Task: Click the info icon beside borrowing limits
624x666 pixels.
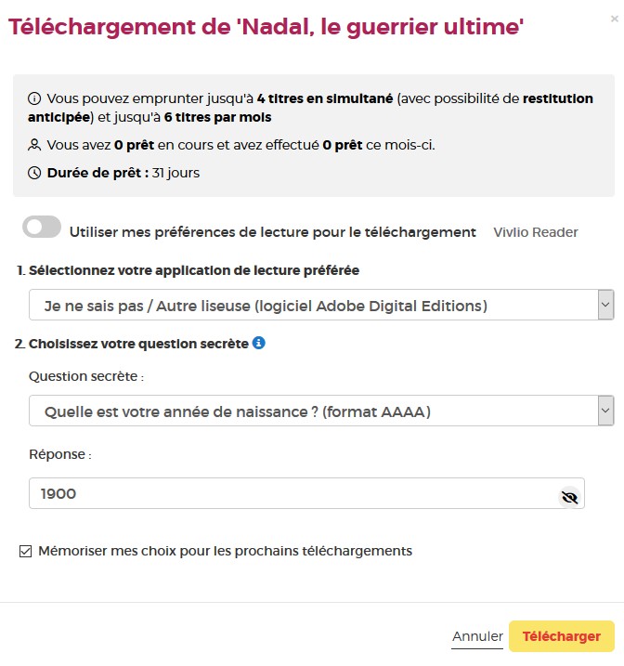Action: [34, 98]
